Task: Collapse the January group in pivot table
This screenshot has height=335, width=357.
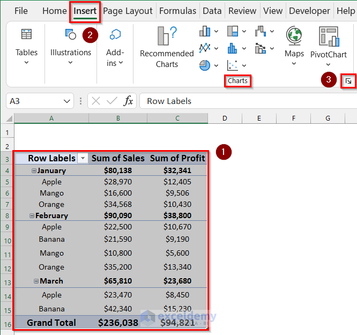Action: (x=34, y=171)
